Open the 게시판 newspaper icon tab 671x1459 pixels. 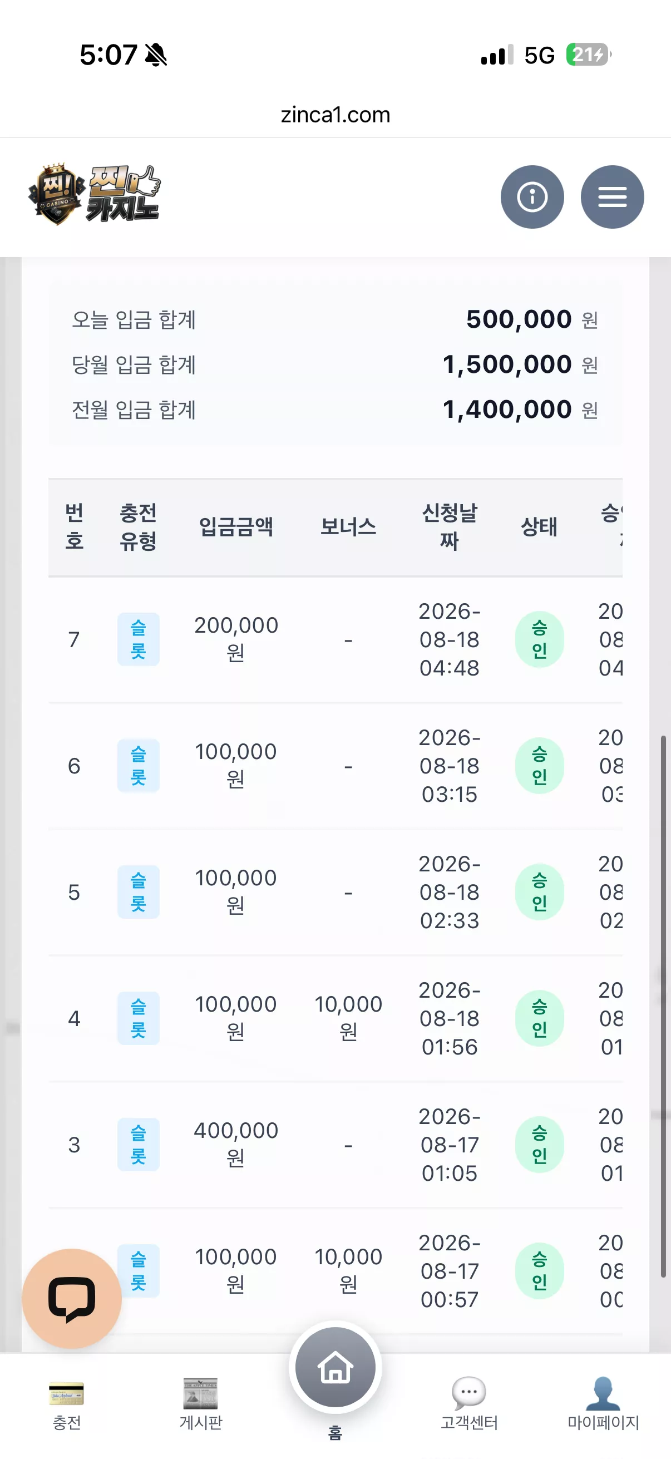[x=200, y=1404]
